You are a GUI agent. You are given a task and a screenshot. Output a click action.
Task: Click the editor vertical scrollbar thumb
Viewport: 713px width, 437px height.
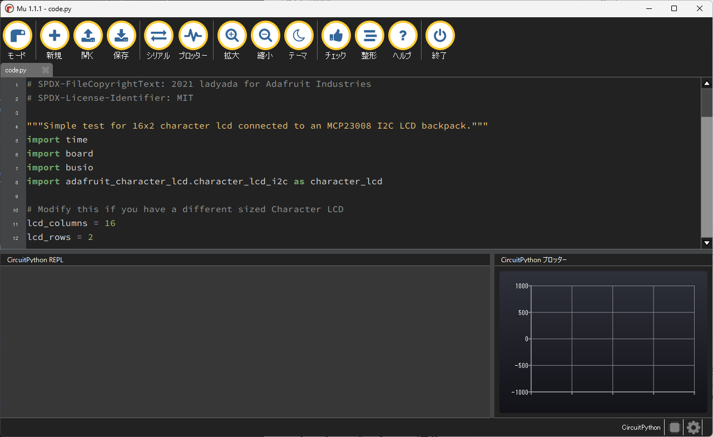[x=707, y=103]
